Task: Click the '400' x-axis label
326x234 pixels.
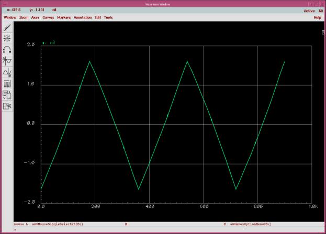Action: click(150, 206)
